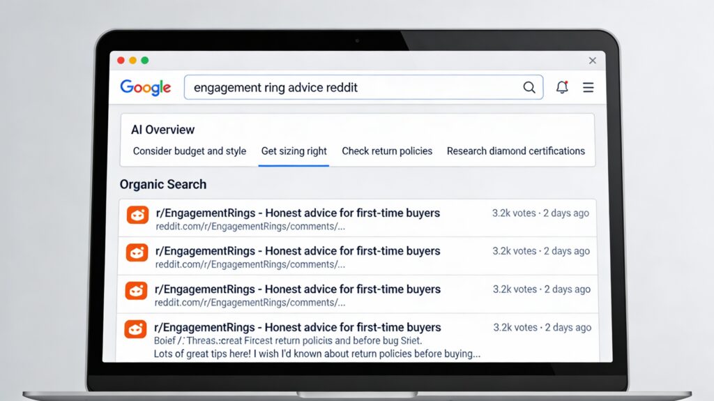The width and height of the screenshot is (714, 401).
Task: Click the 'Organic Search' heading
Action: pyautogui.click(x=163, y=184)
